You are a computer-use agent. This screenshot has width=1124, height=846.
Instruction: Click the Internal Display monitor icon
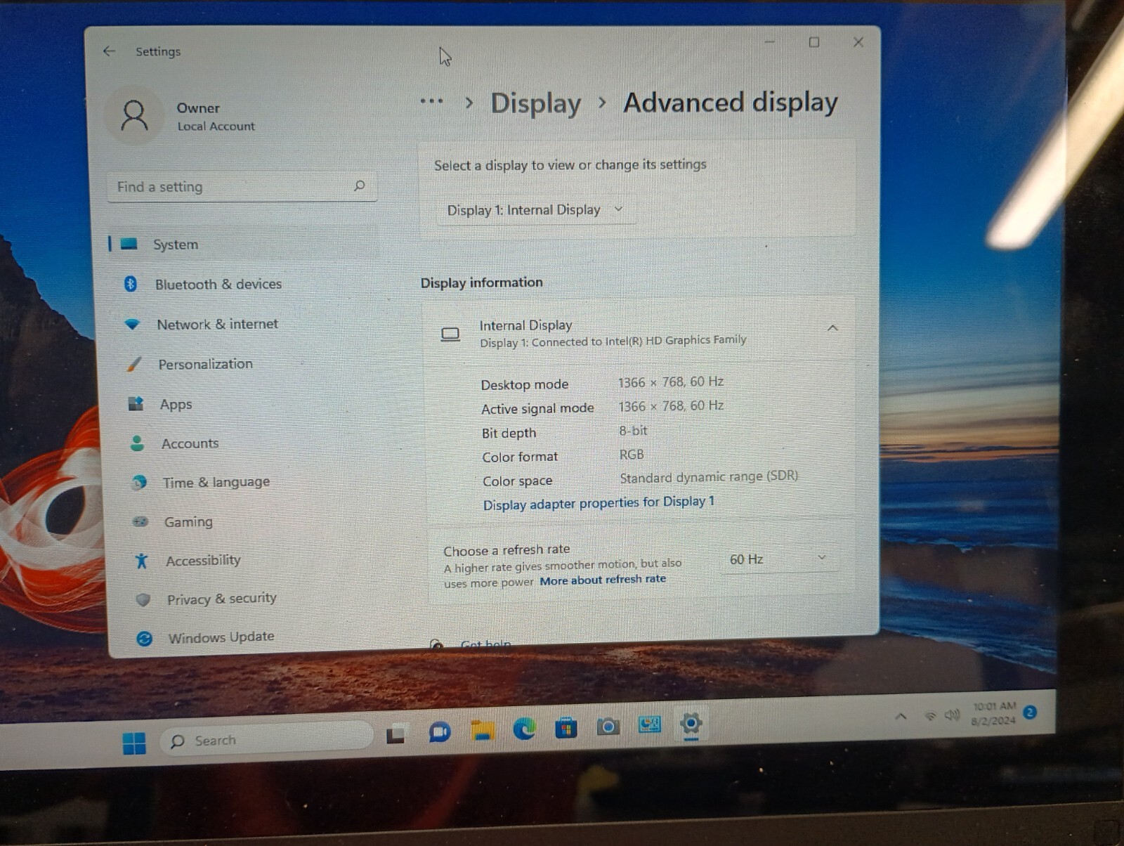(x=450, y=334)
